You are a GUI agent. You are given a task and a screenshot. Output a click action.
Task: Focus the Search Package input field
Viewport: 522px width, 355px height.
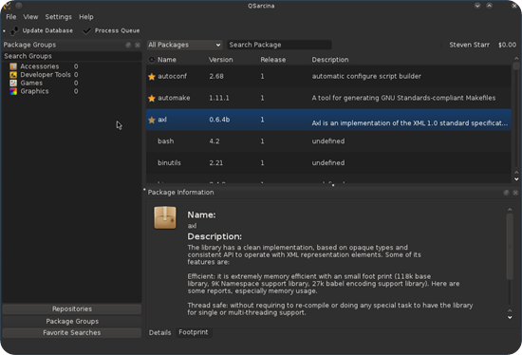279,45
